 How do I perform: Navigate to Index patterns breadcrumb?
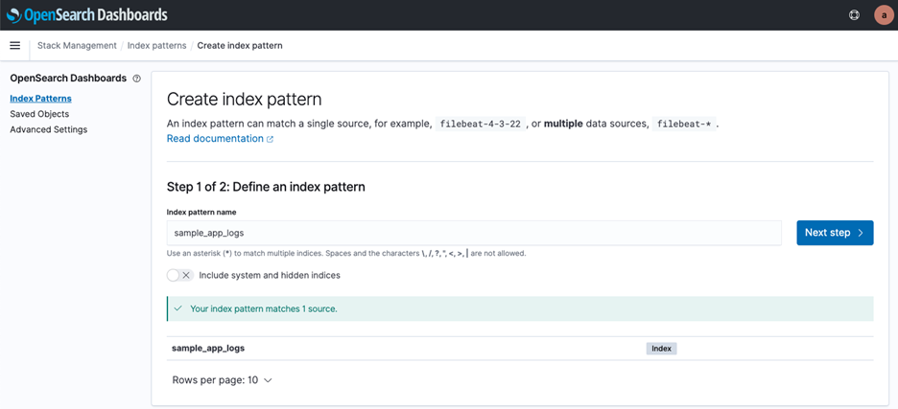[x=156, y=45]
